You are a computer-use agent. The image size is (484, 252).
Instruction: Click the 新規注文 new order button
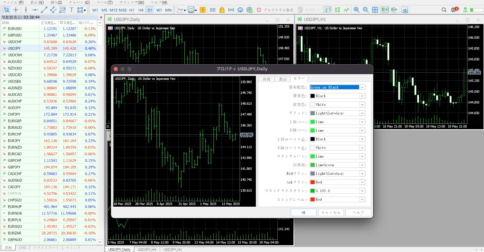[x=309, y=10]
